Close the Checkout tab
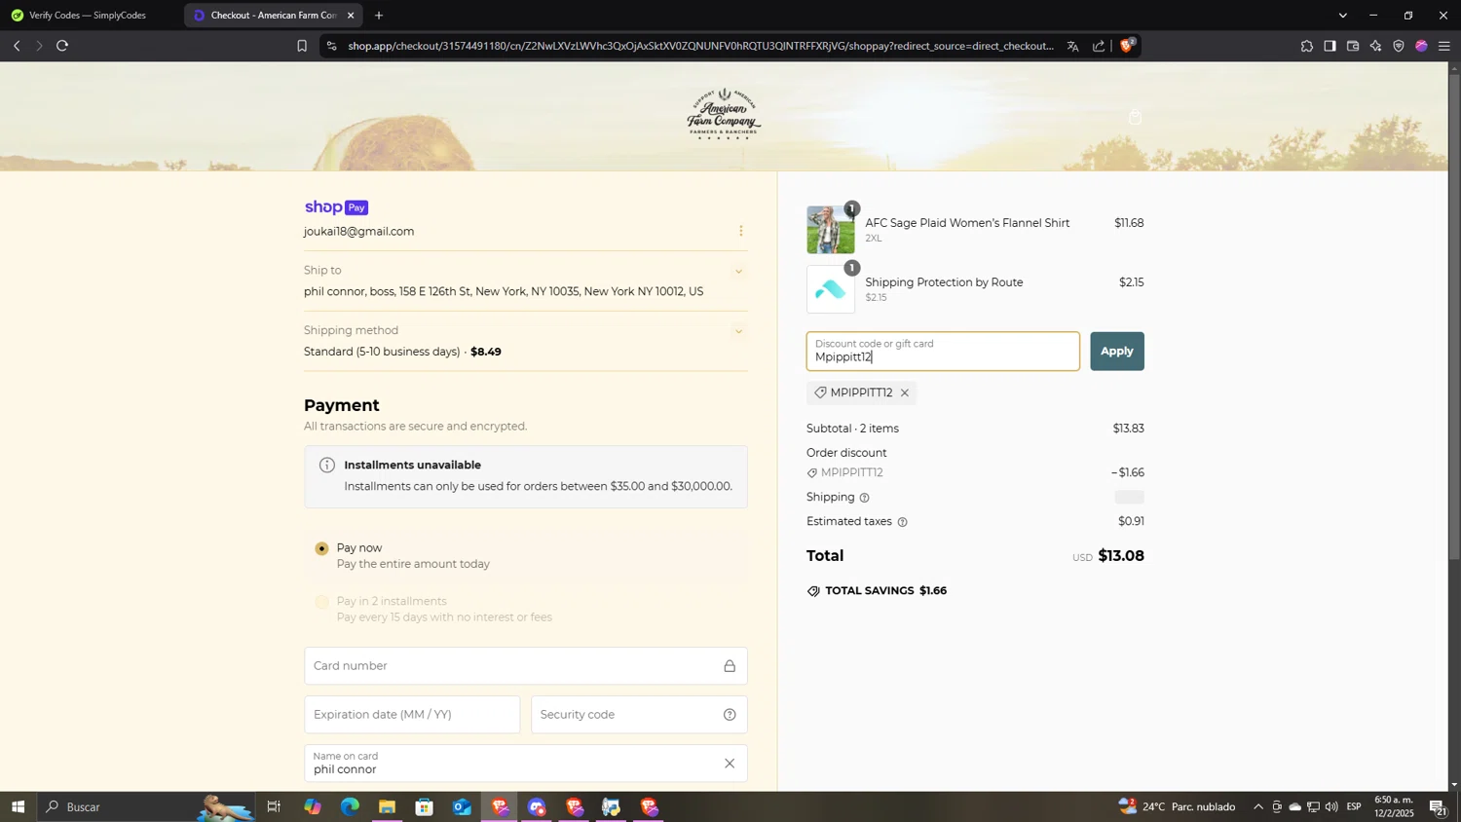Viewport: 1461px width, 822px height. pyautogui.click(x=351, y=15)
